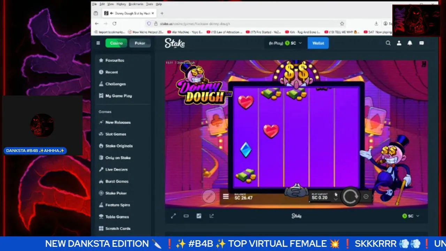Viewport: 446px width, 251px height.
Task: Click the recent tabs icon left of tab
Action: (x=96, y=13)
